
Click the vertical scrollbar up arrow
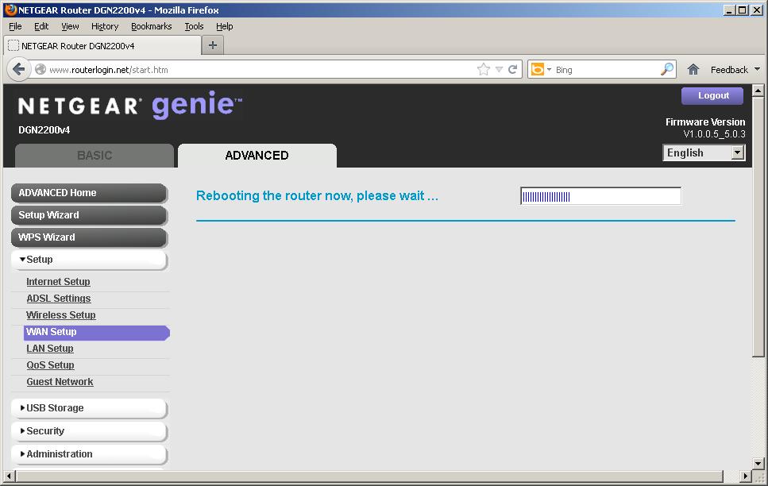(758, 91)
